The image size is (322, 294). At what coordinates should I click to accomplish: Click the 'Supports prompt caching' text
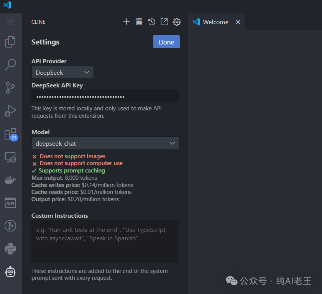tap(72, 171)
